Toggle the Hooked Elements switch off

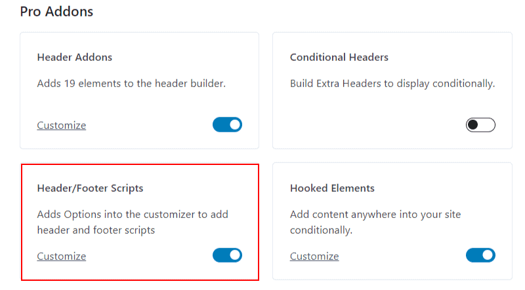(x=480, y=255)
